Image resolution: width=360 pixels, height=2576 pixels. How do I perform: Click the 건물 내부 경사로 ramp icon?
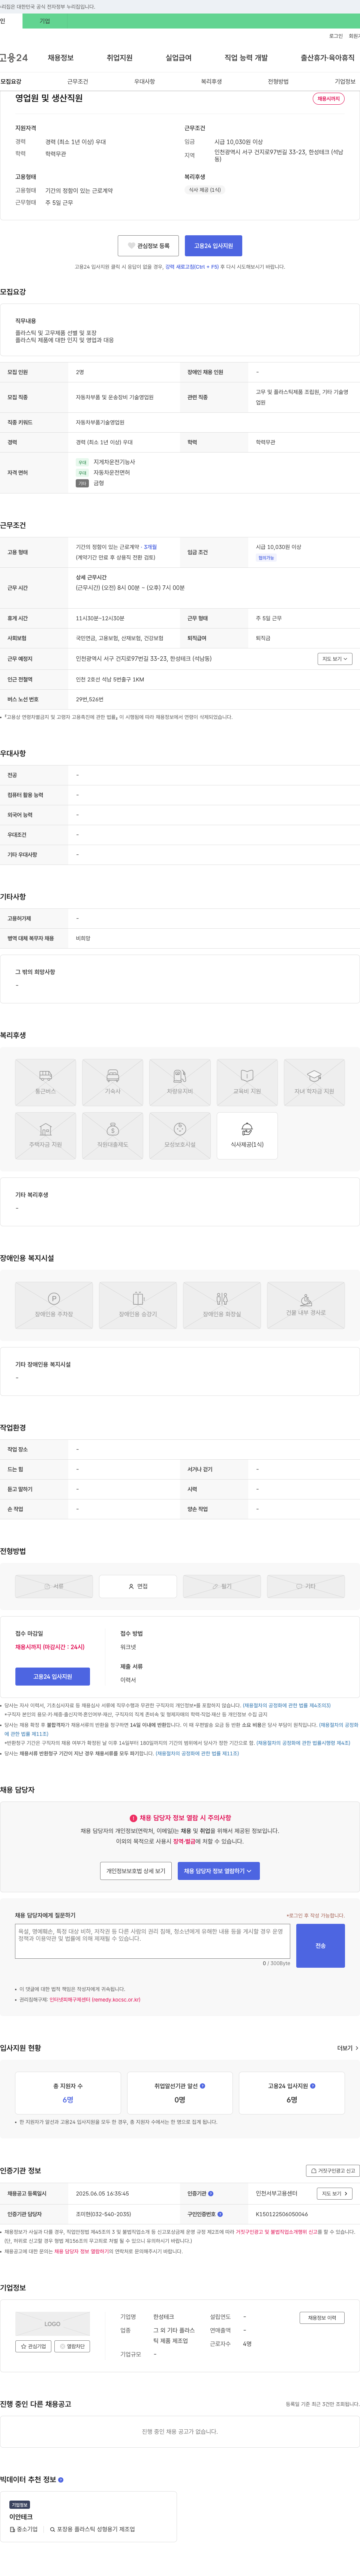tap(306, 1305)
